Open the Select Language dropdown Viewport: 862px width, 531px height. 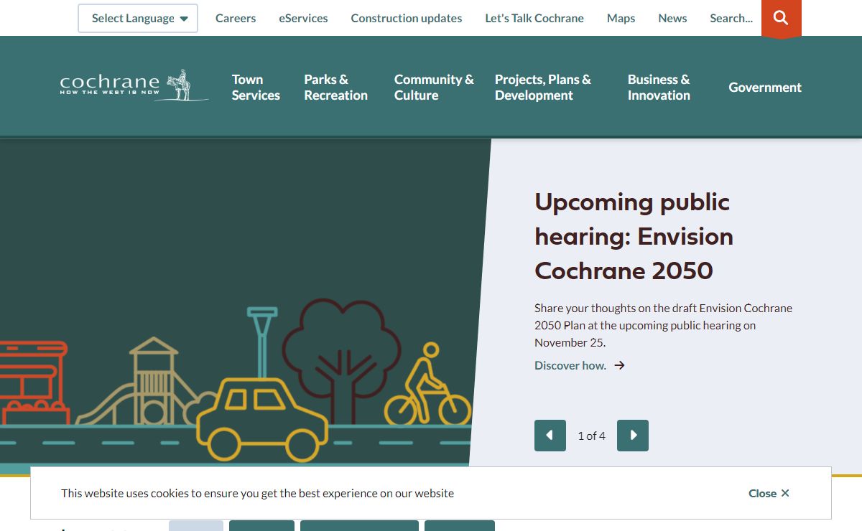pos(138,19)
